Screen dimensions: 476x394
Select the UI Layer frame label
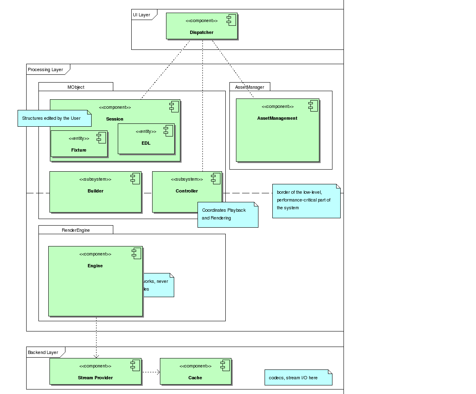(x=141, y=15)
